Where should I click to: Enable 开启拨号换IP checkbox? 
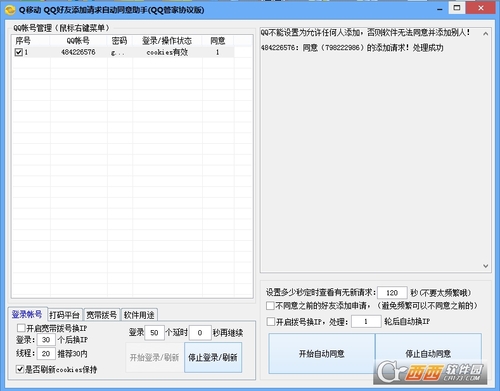(x=271, y=321)
